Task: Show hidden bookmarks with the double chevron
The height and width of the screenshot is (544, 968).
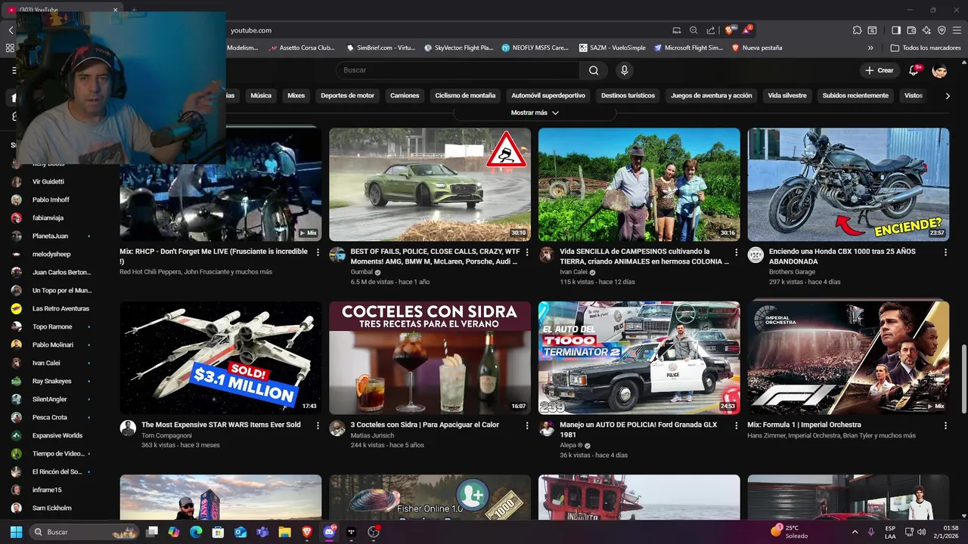Action: point(870,48)
